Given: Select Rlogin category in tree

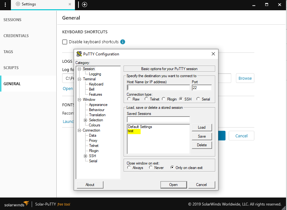Looking at the screenshot, I should (94, 151).
